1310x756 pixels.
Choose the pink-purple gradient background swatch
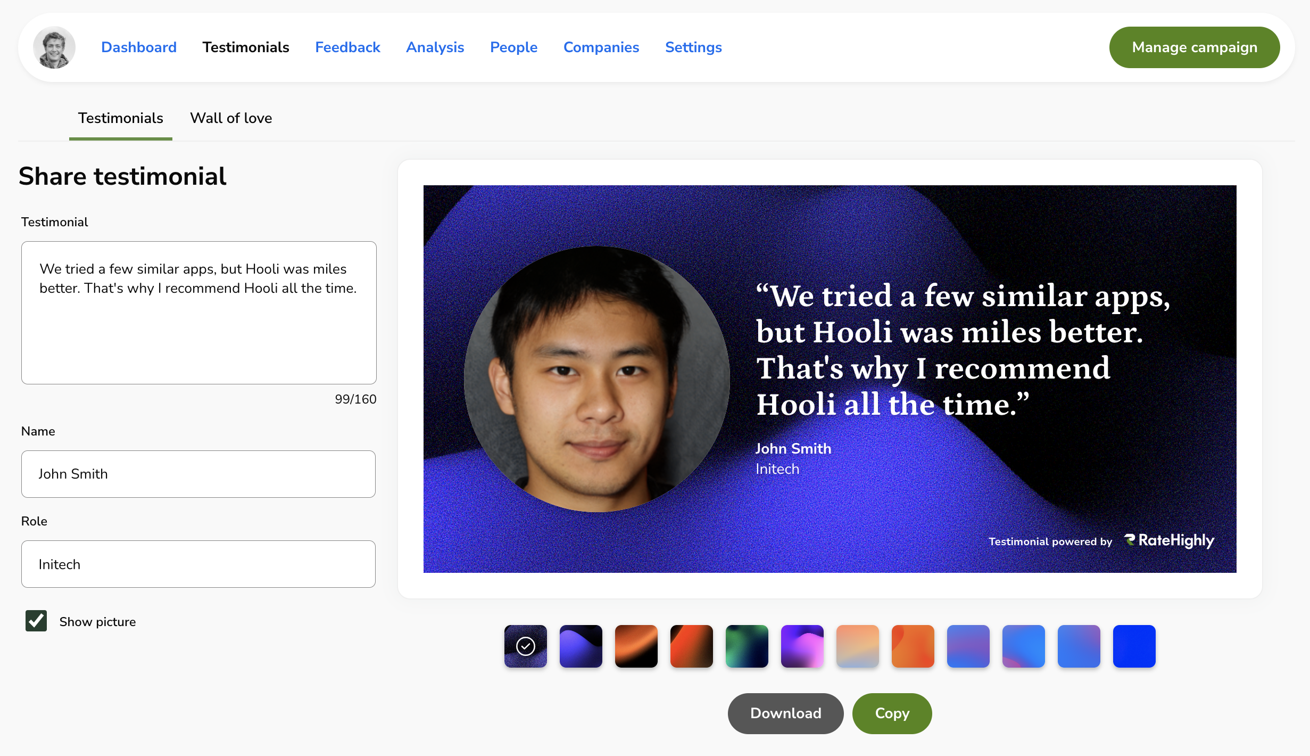(802, 646)
